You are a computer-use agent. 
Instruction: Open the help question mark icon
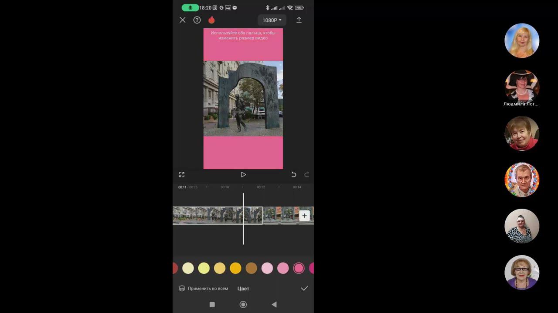point(197,20)
